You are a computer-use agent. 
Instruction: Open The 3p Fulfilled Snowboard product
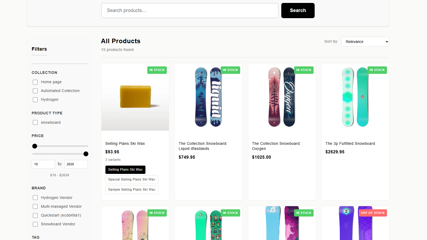(x=350, y=143)
